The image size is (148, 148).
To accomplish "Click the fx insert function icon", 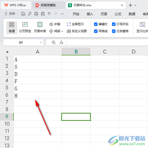I will click(61, 42).
